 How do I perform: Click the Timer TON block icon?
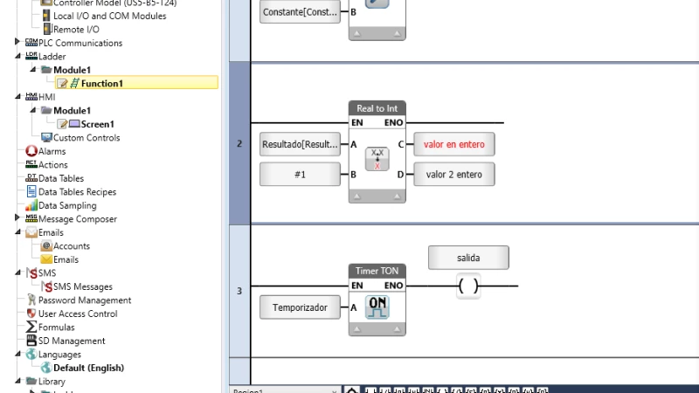click(x=377, y=307)
